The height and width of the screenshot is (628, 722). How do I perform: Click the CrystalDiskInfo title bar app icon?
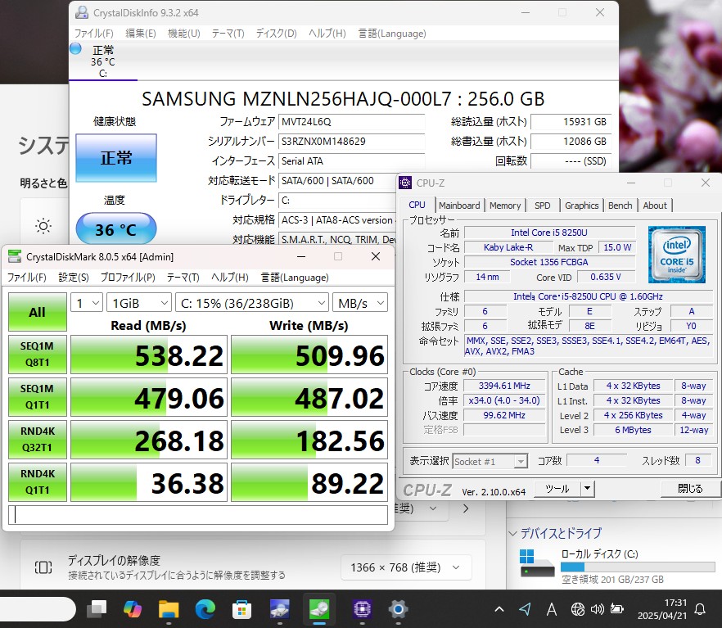coord(82,12)
